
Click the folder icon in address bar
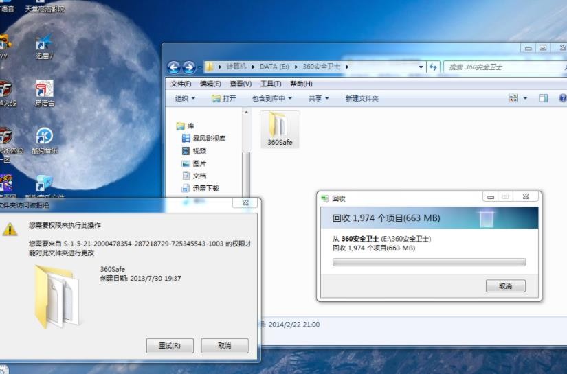(210, 67)
